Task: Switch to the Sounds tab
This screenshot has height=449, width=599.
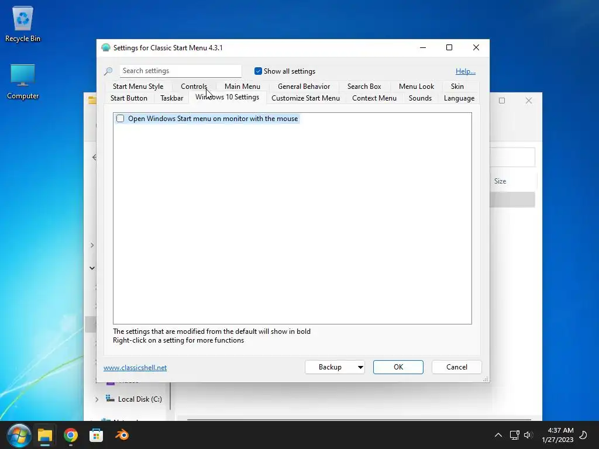Action: [x=420, y=98]
